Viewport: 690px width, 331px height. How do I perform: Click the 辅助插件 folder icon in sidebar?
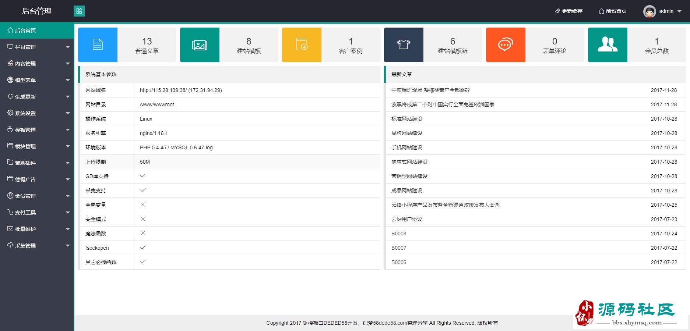tap(10, 163)
